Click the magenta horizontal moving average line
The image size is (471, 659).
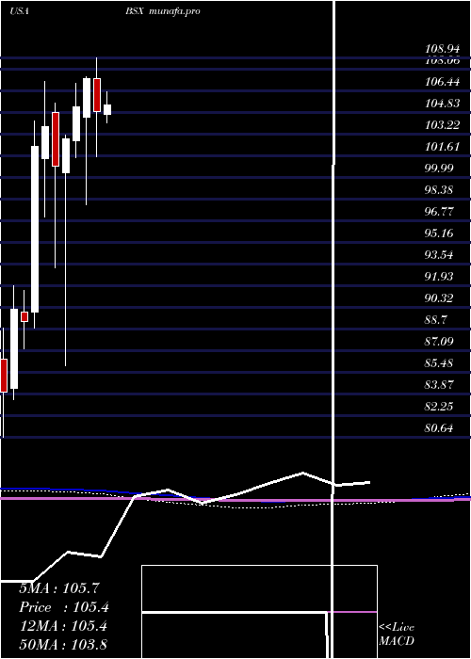point(235,499)
